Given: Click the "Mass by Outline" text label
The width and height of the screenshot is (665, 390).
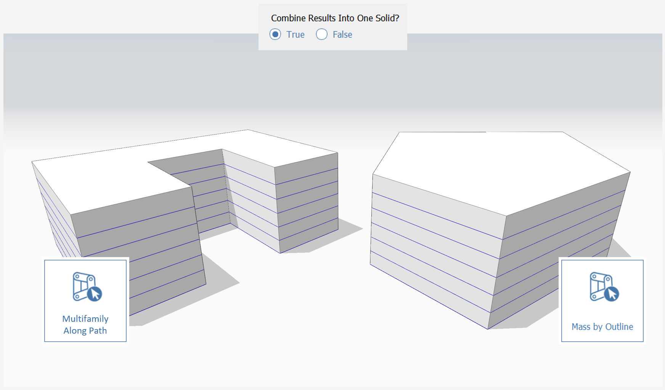Looking at the screenshot, I should tap(602, 327).
